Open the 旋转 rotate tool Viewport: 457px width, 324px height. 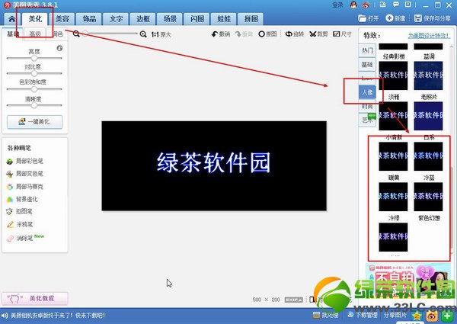294,34
